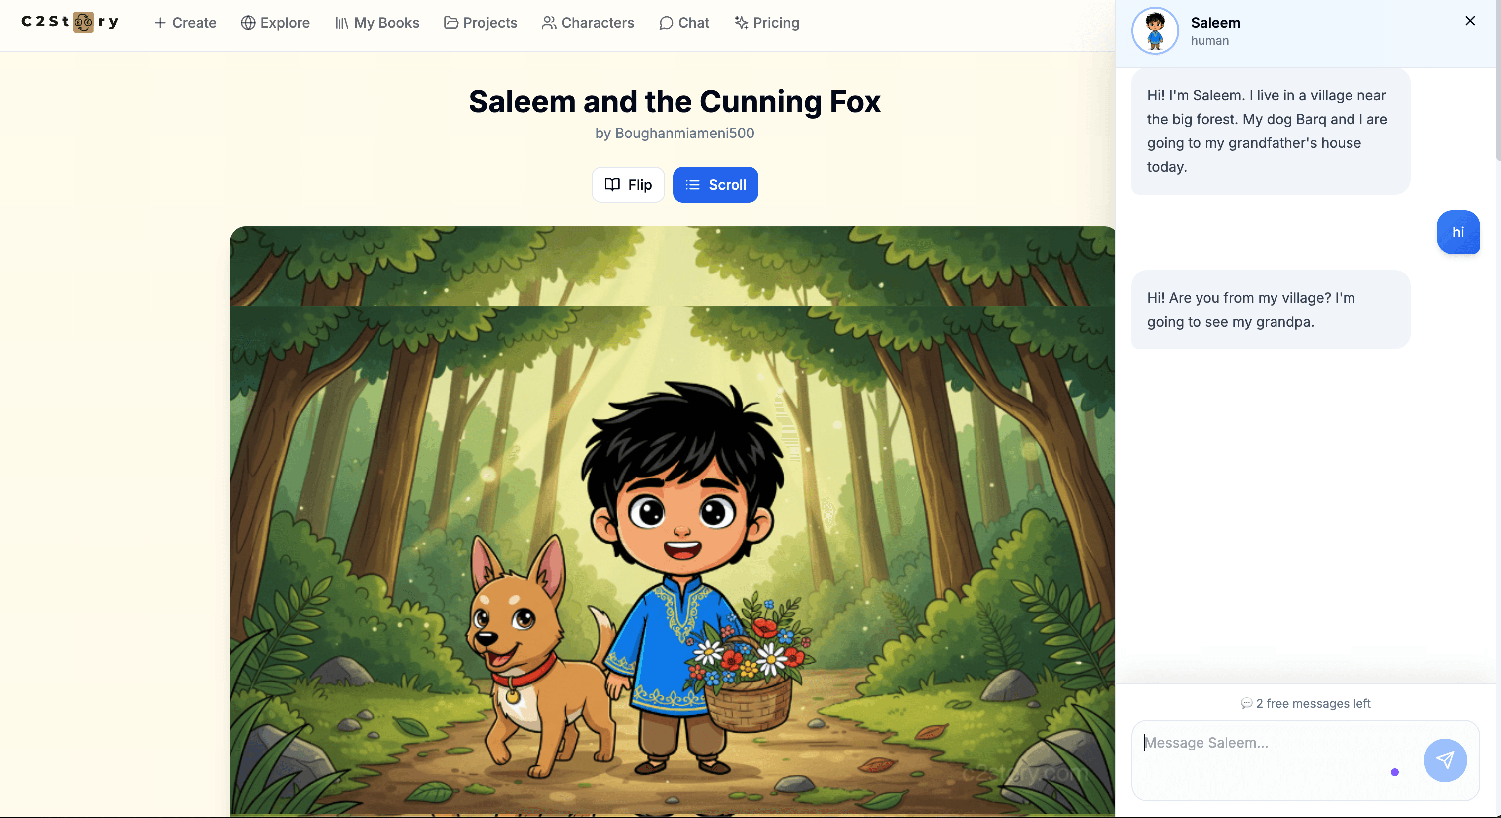This screenshot has width=1501, height=818.
Task: Open the Explore page
Action: [x=275, y=23]
